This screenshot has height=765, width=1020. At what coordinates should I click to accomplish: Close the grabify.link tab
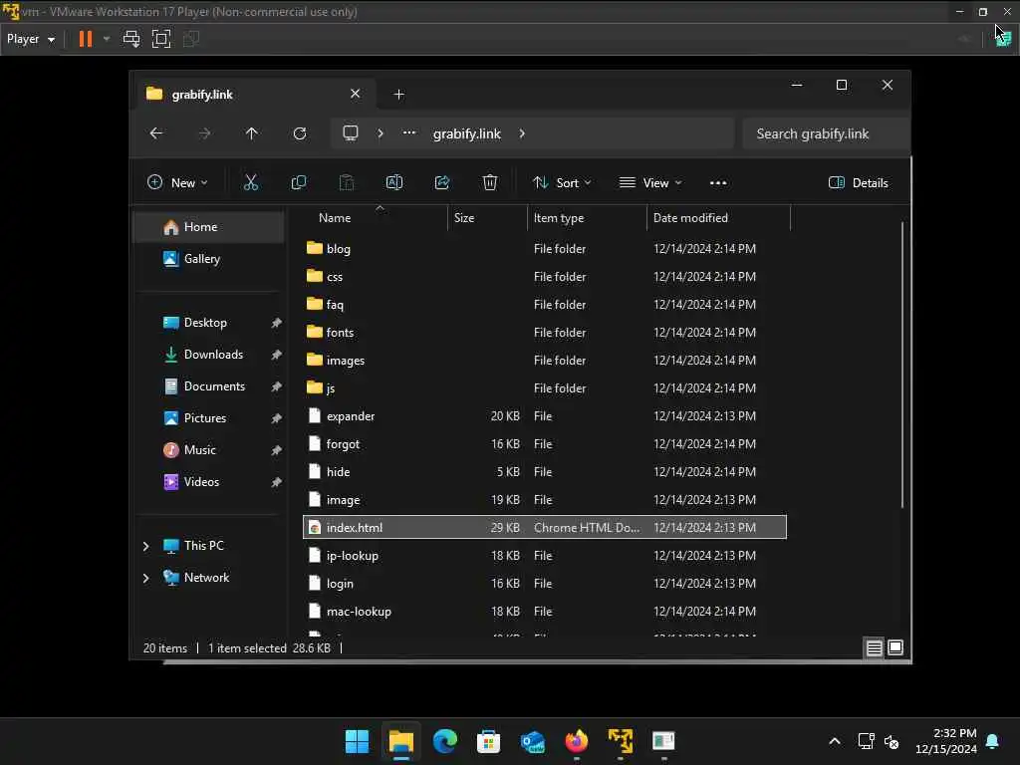click(x=356, y=94)
